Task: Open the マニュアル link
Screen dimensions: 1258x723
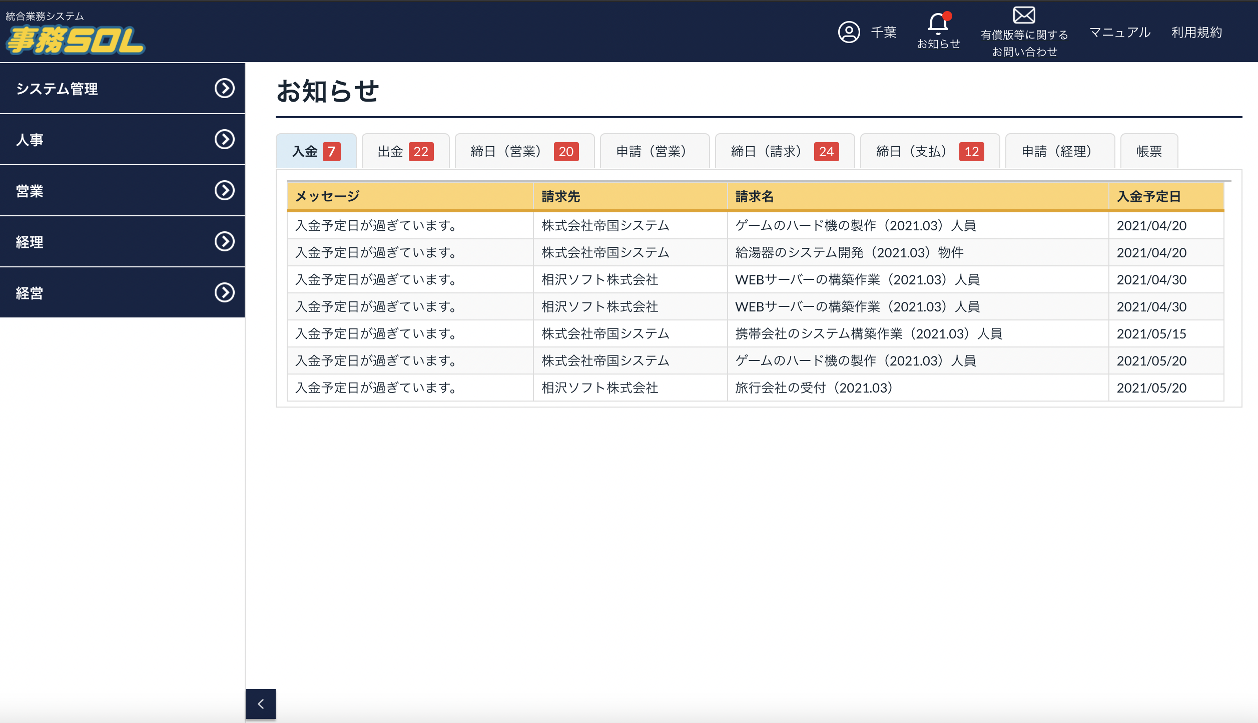Action: pos(1120,32)
